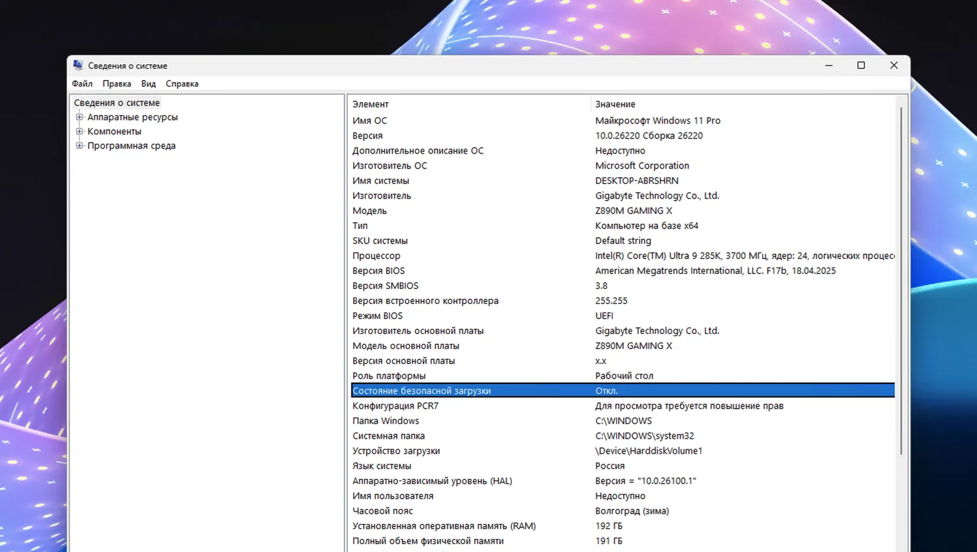Select the Версия row label
Image resolution: width=977 pixels, height=552 pixels.
pyautogui.click(x=367, y=135)
